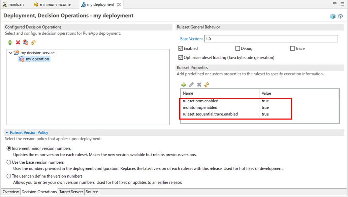348x197 pixels.
Task: Open the Target Servers tab
Action: click(71, 192)
